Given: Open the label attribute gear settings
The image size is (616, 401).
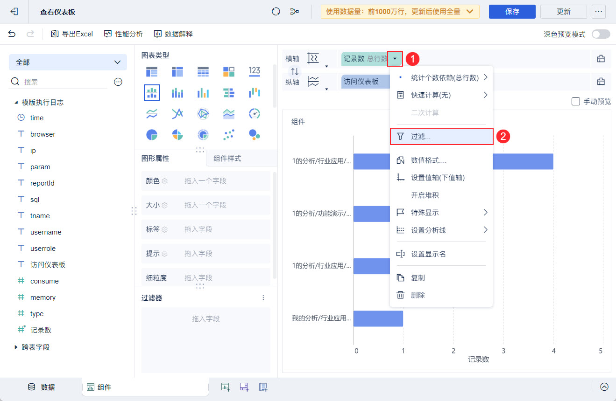Looking at the screenshot, I should pos(164,229).
